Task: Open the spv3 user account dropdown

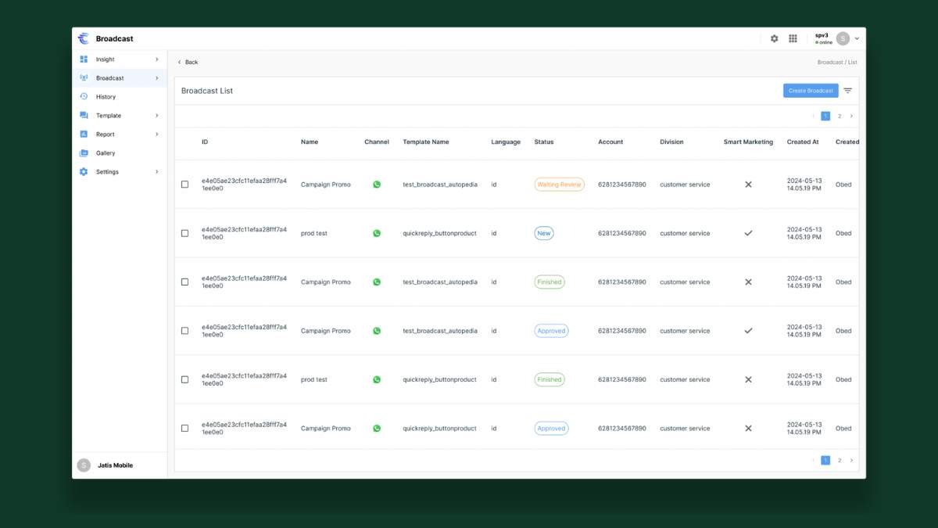Action: point(857,38)
